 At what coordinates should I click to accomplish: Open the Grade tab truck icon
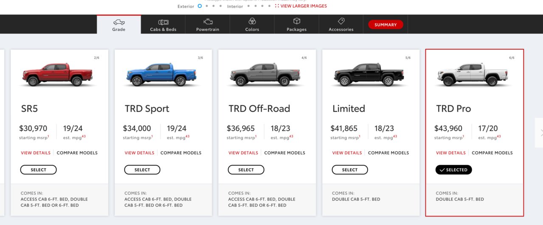119,22
